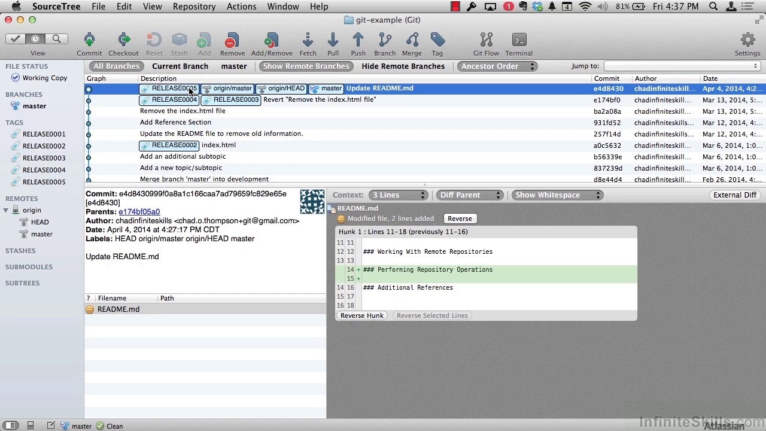Open the Ancestor Order dropdown
The width and height of the screenshot is (766, 431).
498,66
